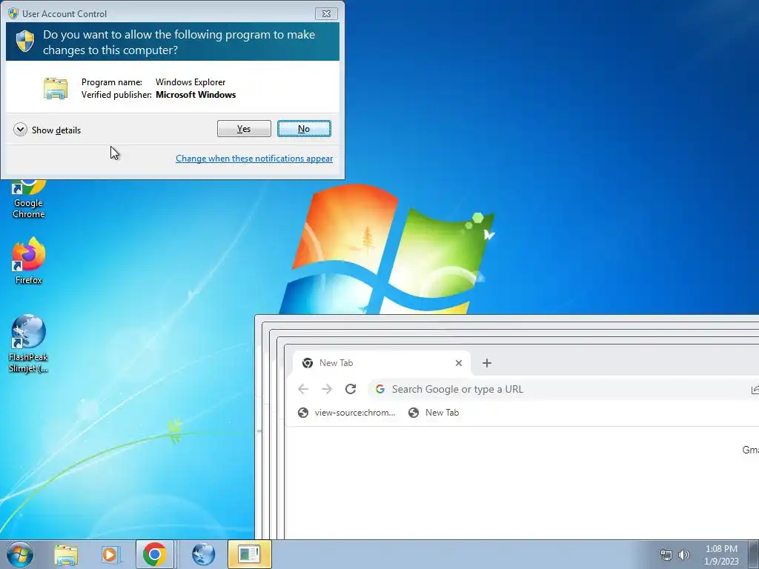
Task: Switch to Chrome on the taskbar
Action: coord(154,554)
